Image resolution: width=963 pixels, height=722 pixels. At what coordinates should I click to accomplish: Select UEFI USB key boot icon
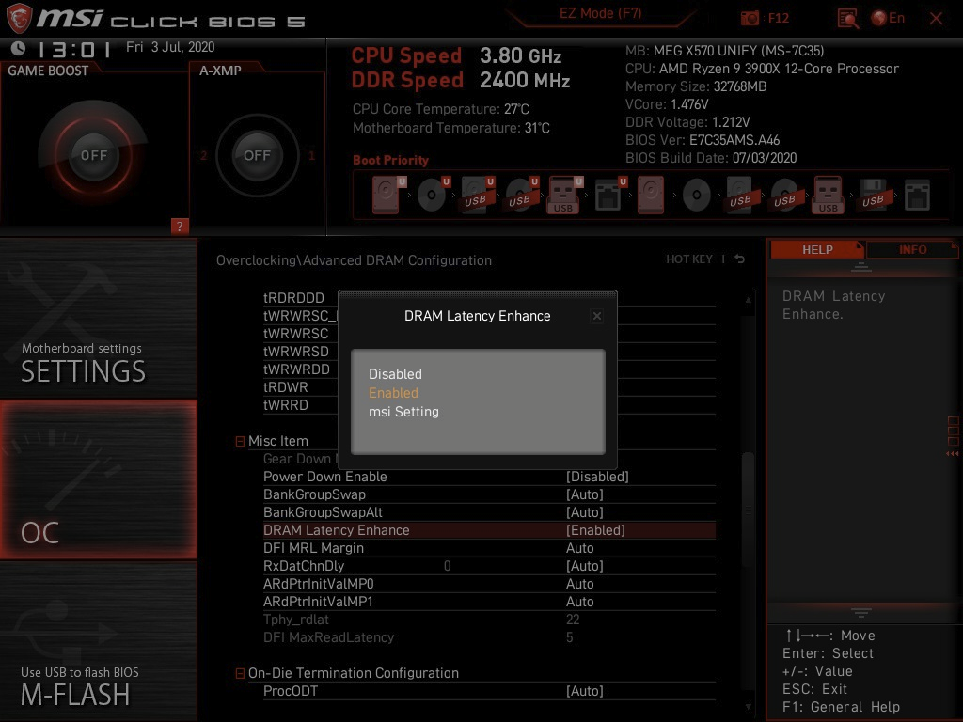point(564,196)
